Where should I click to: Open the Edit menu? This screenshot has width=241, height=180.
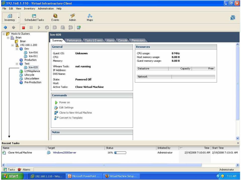(11, 9)
